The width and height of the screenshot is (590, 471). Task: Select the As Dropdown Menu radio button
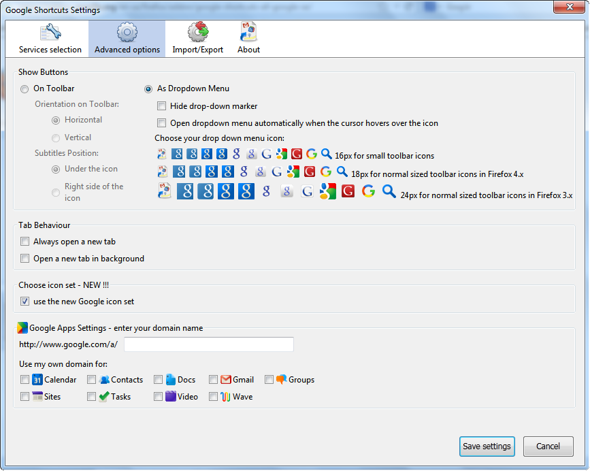pos(148,88)
